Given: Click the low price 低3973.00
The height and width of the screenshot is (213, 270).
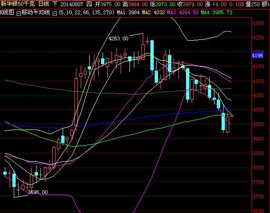Looking at the screenshot, I should point(163,4).
